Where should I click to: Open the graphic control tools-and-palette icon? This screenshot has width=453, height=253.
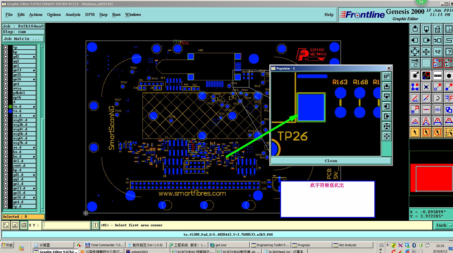[415, 63]
